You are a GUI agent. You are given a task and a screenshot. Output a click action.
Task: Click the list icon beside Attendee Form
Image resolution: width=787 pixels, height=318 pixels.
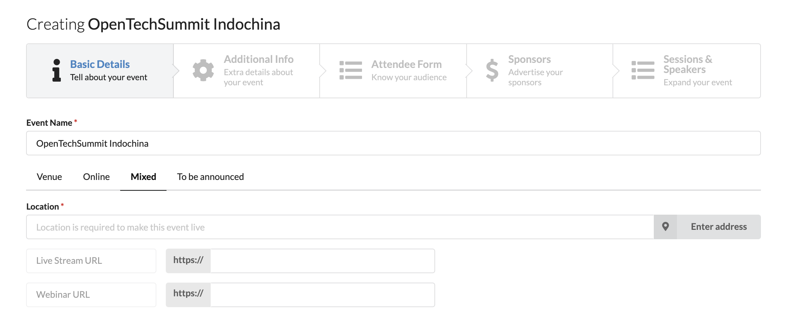point(350,70)
